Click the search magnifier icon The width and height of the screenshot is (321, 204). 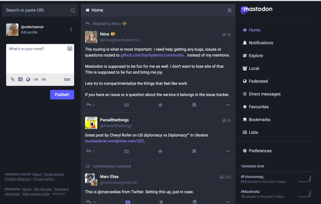pyautogui.click(x=73, y=10)
